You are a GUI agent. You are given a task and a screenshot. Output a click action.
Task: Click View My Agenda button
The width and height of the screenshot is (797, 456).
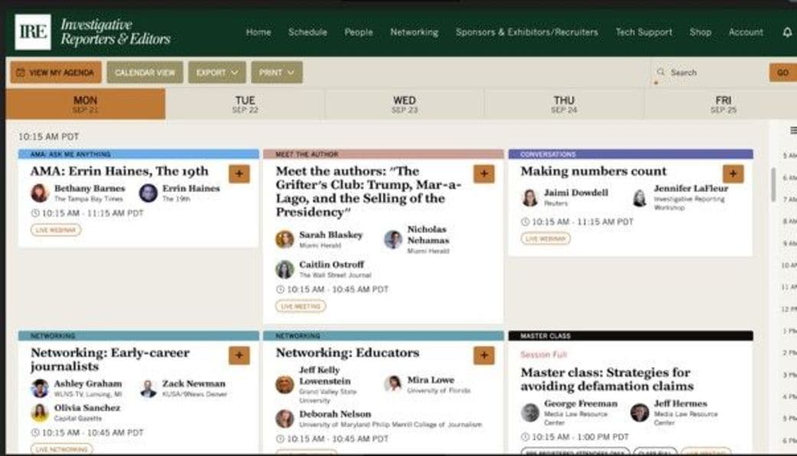[56, 73]
